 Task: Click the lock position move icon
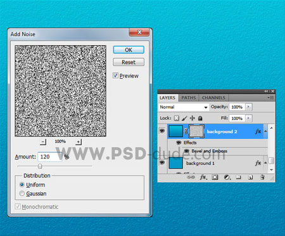193,118
